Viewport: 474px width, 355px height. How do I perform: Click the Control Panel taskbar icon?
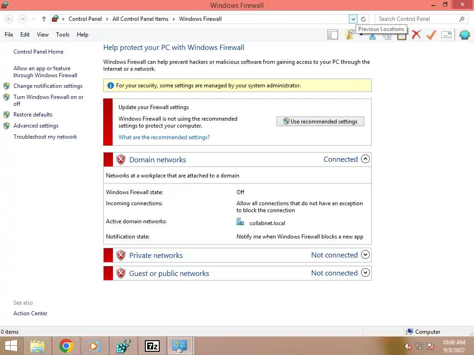click(x=180, y=346)
